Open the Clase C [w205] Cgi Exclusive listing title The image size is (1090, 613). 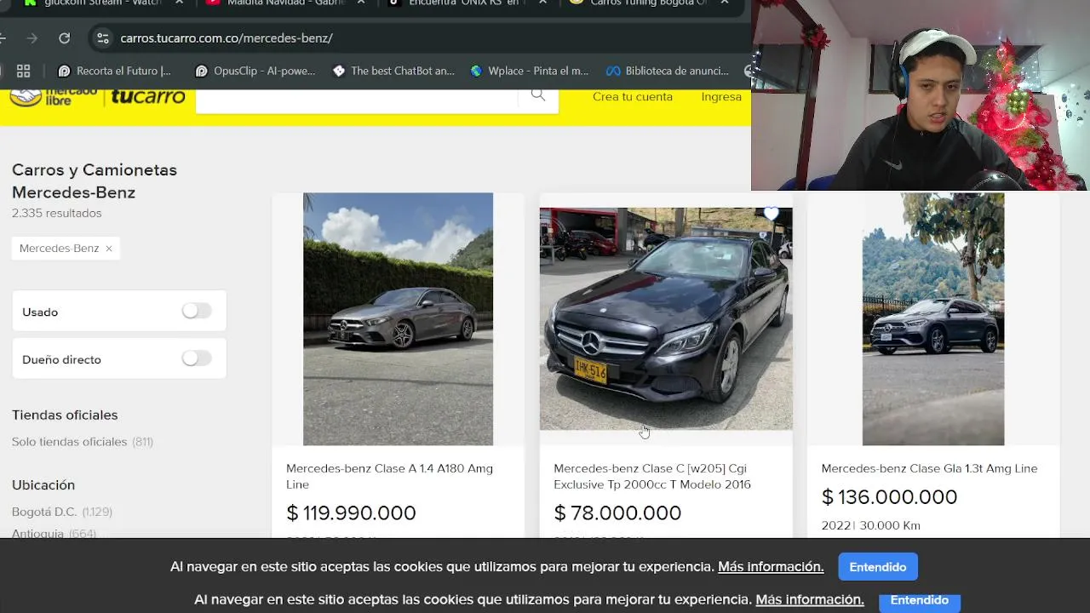652,477
